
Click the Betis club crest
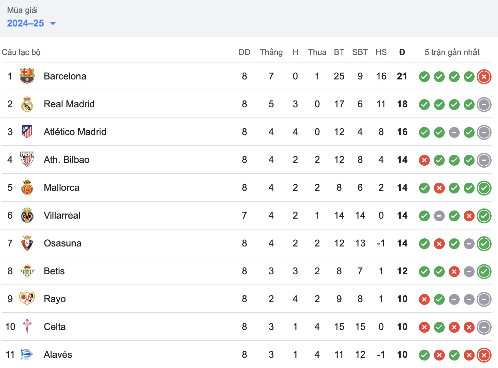[x=27, y=271]
